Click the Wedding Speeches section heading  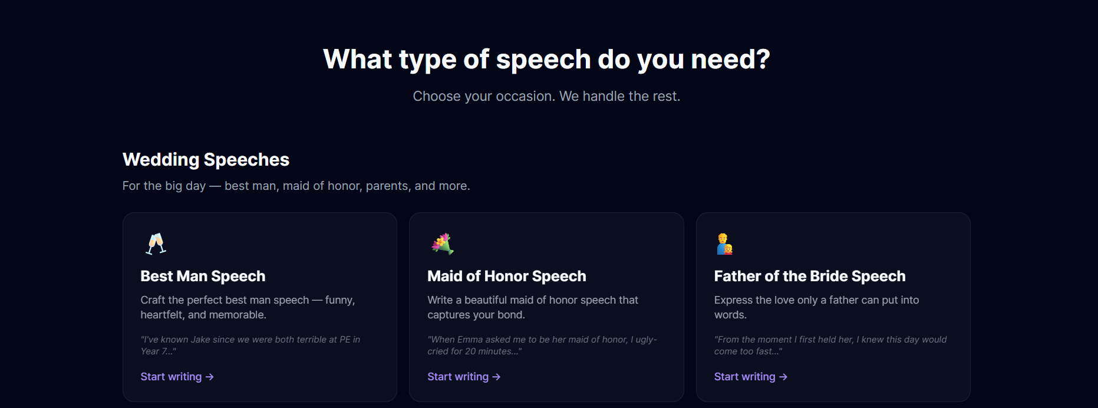pyautogui.click(x=205, y=159)
